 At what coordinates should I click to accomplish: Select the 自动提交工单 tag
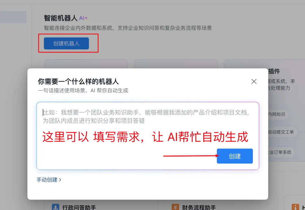point(281,132)
